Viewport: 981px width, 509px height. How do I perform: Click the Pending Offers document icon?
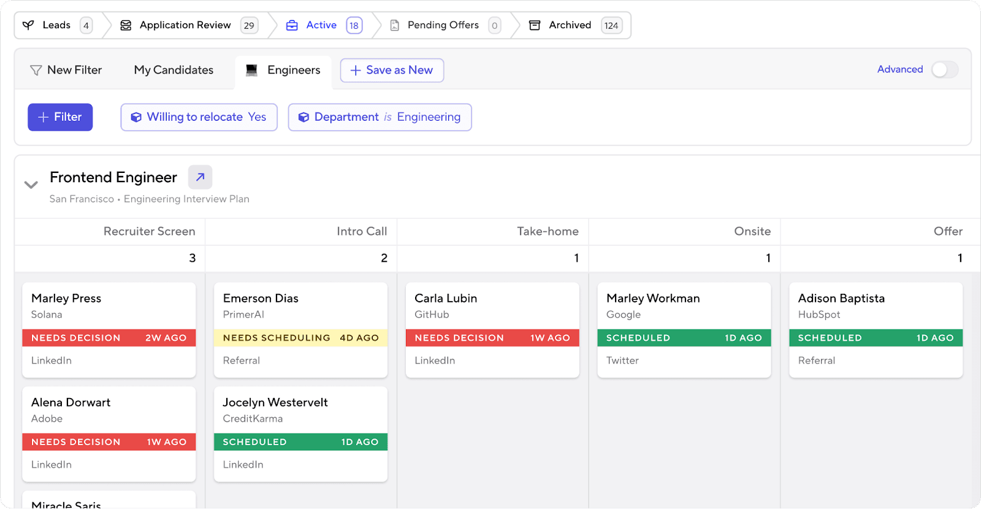pyautogui.click(x=395, y=25)
